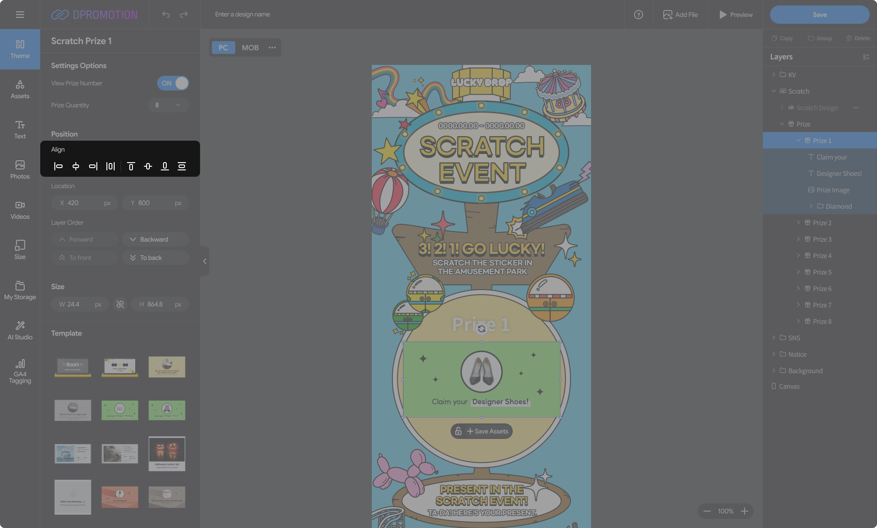The height and width of the screenshot is (528, 877).
Task: Click the Save button
Action: pos(819,15)
